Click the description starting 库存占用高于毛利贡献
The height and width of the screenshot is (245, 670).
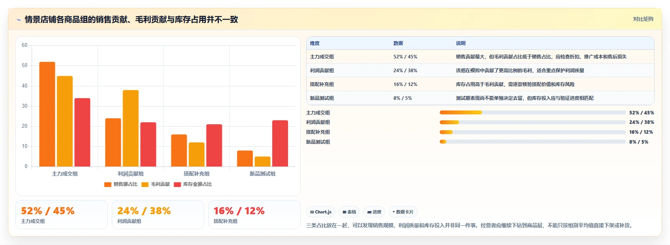515,84
